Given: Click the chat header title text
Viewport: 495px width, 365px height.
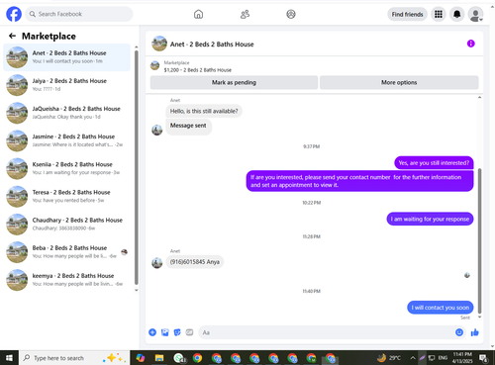Looking at the screenshot, I should click(x=212, y=45).
